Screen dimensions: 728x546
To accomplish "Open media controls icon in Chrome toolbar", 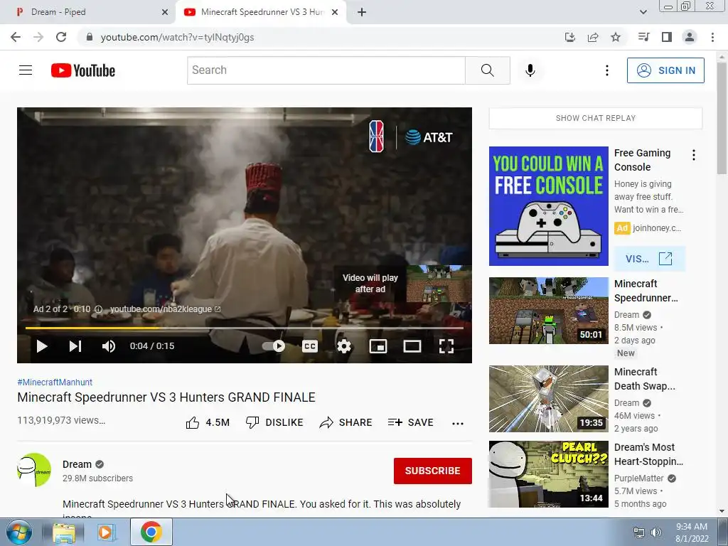I will [643, 37].
